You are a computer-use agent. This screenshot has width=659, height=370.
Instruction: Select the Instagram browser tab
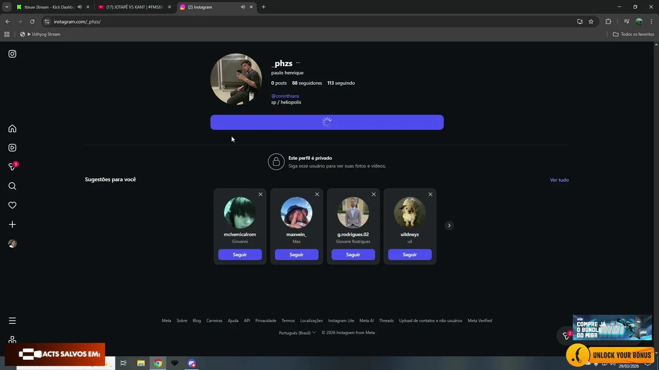216,7
